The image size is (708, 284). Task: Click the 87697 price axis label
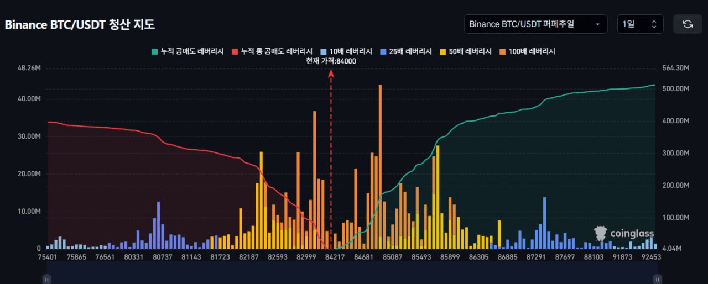tap(565, 257)
